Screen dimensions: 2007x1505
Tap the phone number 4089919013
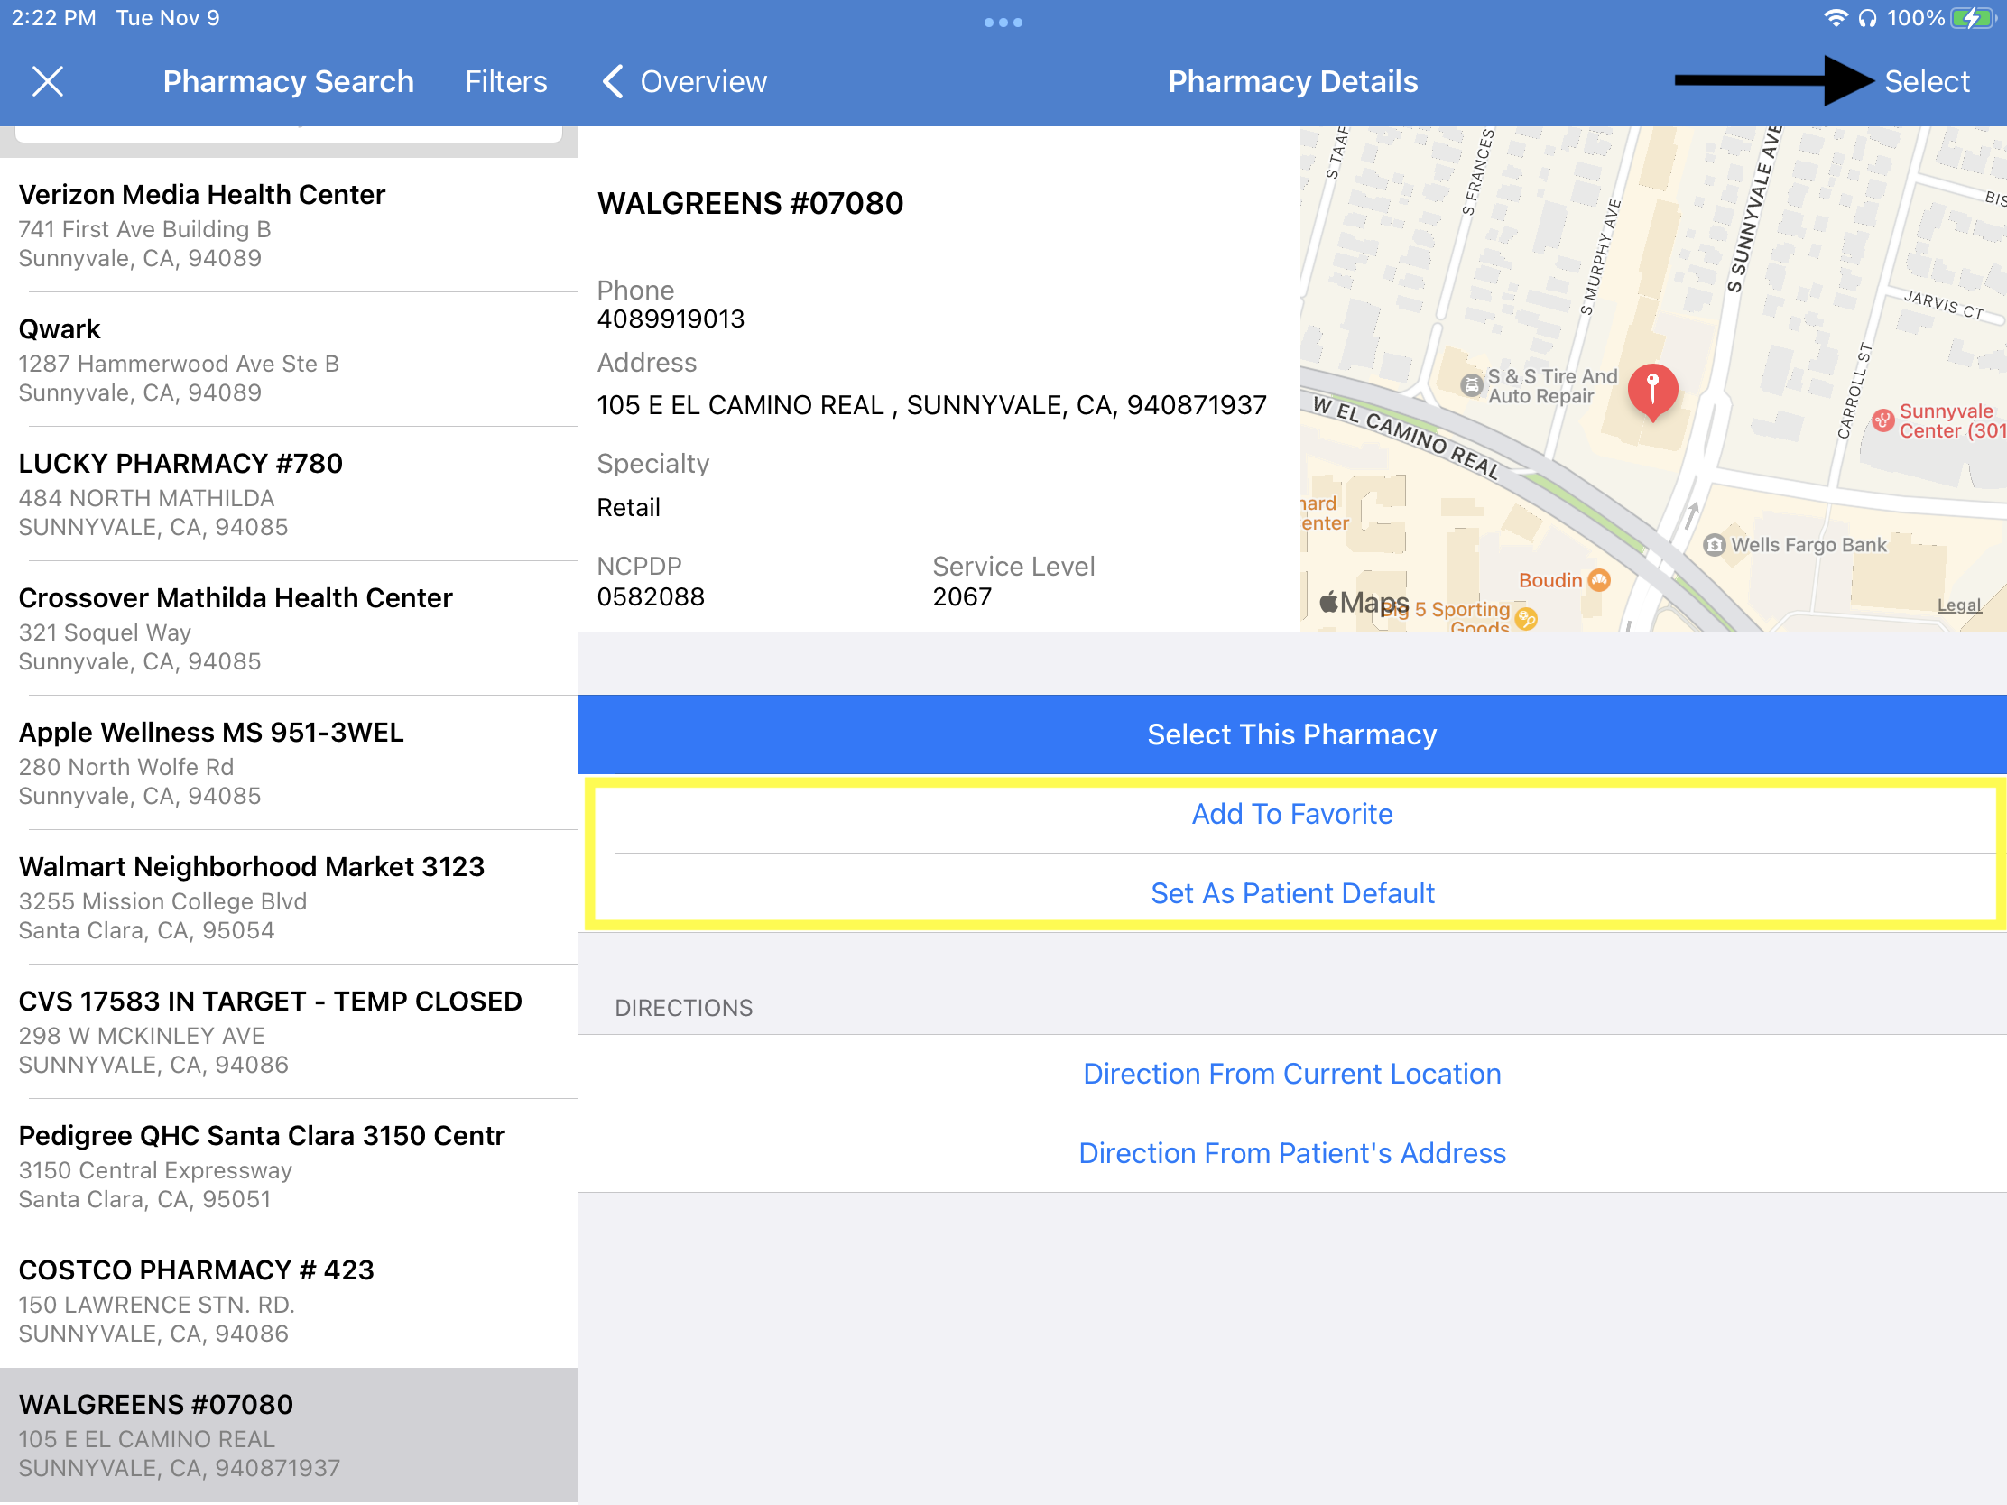(671, 319)
